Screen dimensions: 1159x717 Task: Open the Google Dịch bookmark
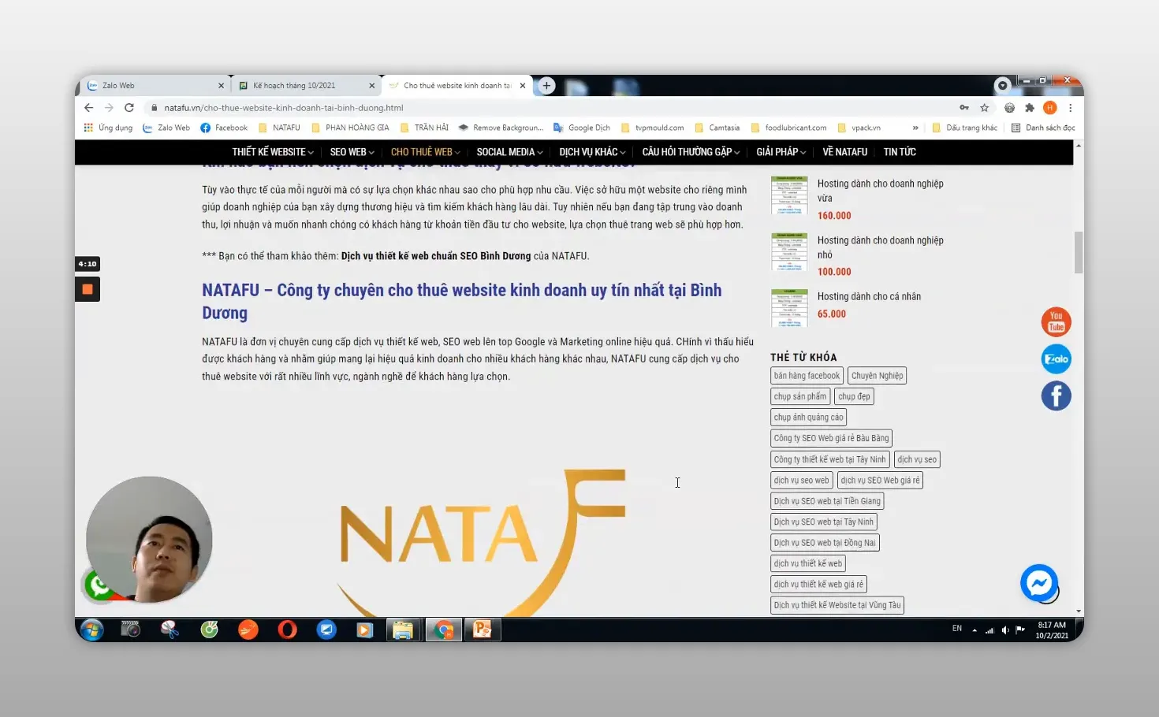(582, 128)
